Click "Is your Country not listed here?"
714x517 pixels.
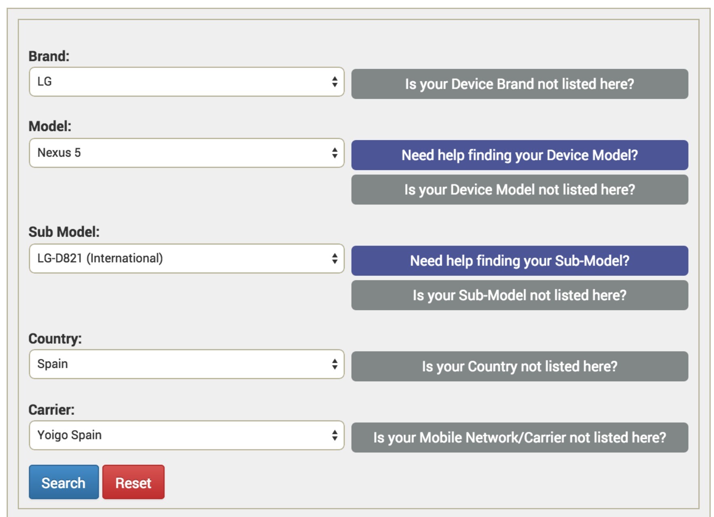pyautogui.click(x=519, y=366)
